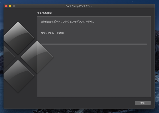The image size is (159, 113).
Task: Minimize the Boot Camp Assistant window
Action: (x=10, y=6)
